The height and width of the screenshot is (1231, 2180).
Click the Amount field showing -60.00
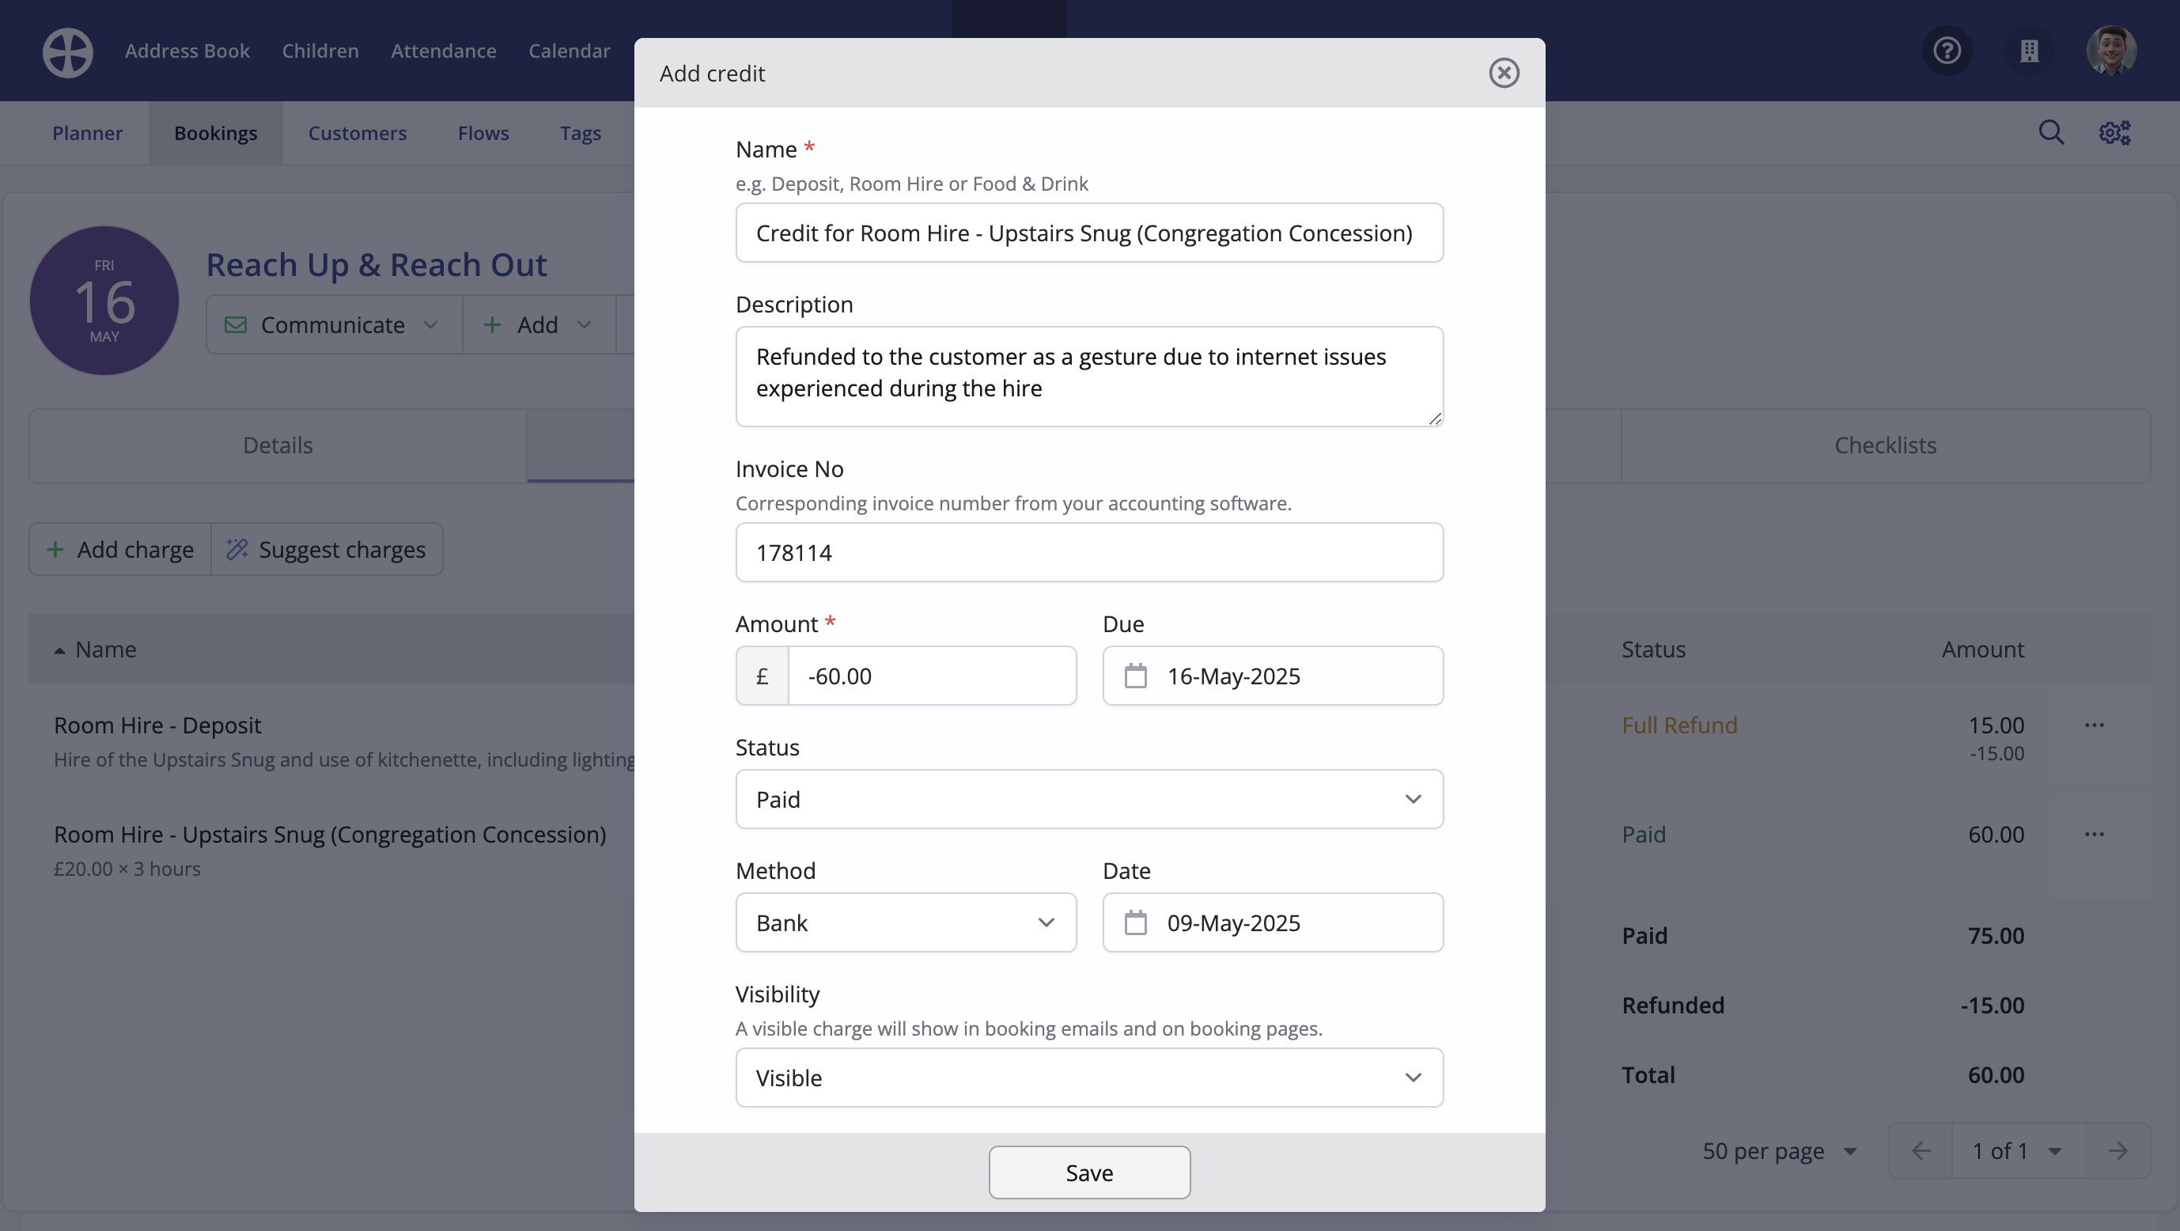(932, 676)
